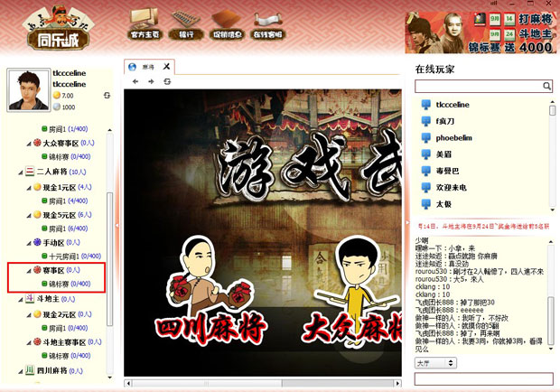Select 锦标赛 (0/400) under 斗地主赛事区
This screenshot has height=392, width=560.
click(x=66, y=356)
